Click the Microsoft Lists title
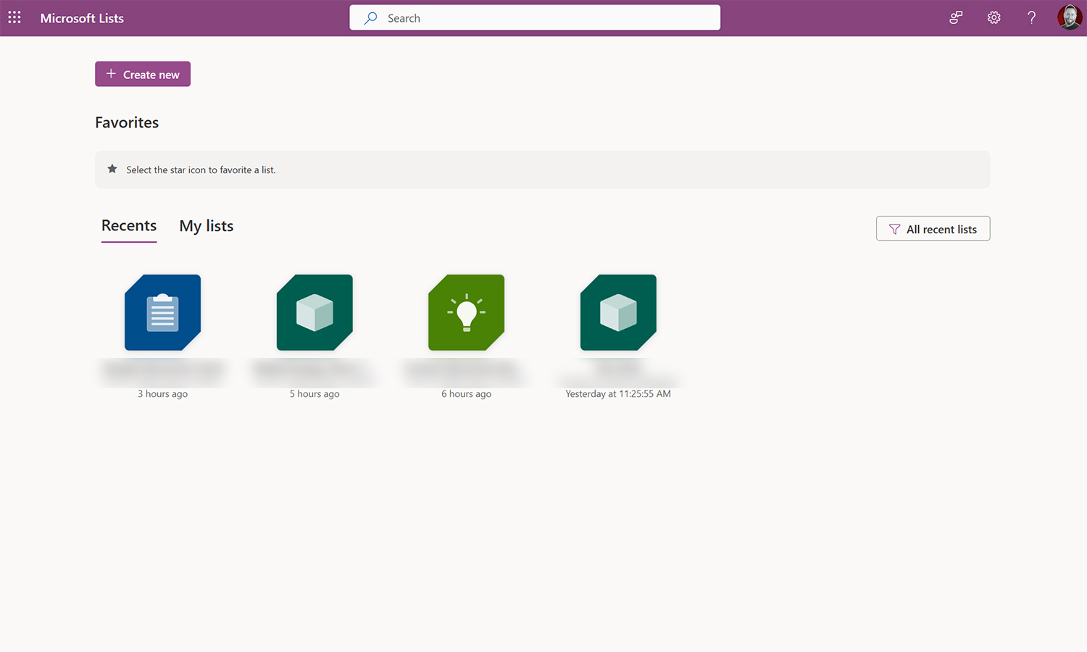Viewport: 1087px width, 652px height. [x=81, y=18]
